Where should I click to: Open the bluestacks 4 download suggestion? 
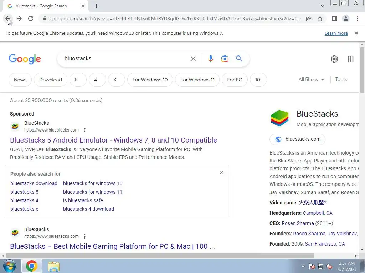(88, 209)
